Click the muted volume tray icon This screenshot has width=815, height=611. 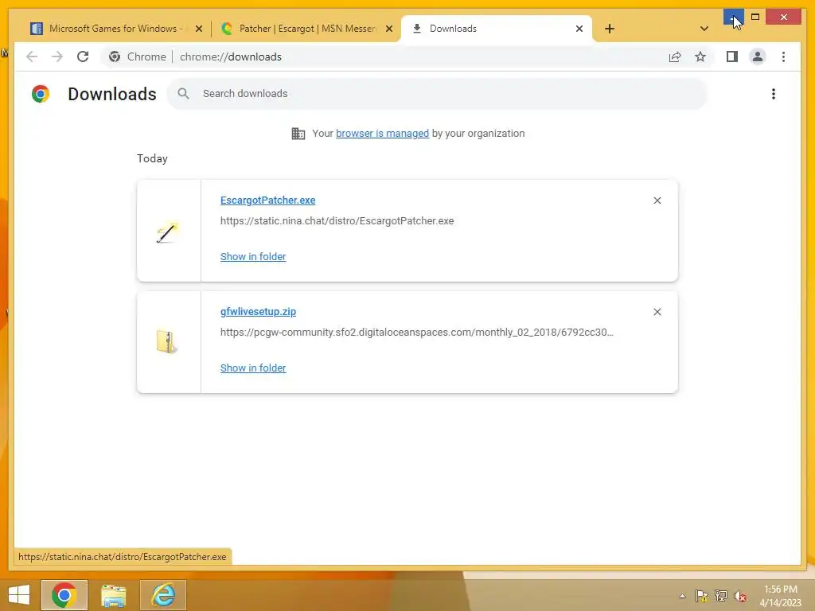(740, 596)
